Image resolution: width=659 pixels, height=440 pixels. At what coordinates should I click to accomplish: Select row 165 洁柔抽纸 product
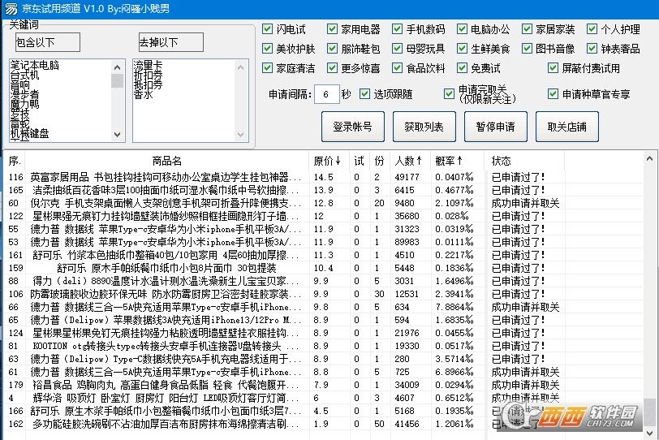point(323,190)
